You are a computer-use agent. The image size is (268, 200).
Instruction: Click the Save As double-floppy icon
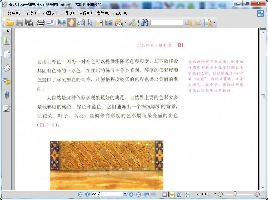[x=29, y=22]
